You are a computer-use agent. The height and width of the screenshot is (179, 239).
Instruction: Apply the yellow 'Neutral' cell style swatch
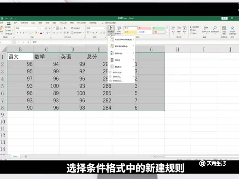tap(130, 32)
